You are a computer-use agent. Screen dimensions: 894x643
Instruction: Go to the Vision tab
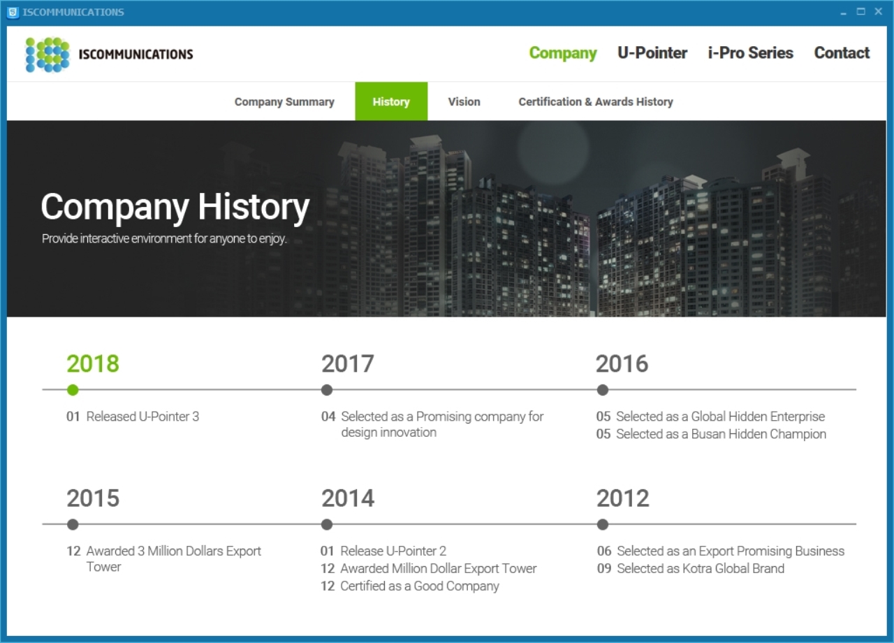(x=464, y=101)
